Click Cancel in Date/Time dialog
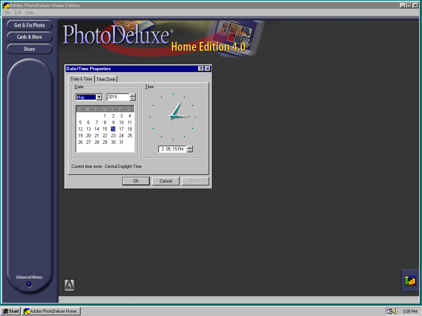Image resolution: width=422 pixels, height=316 pixels. pos(166,181)
